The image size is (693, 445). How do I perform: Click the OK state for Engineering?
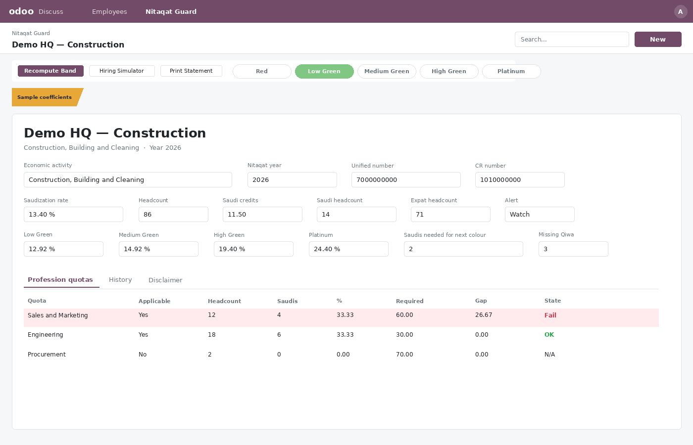pos(549,335)
